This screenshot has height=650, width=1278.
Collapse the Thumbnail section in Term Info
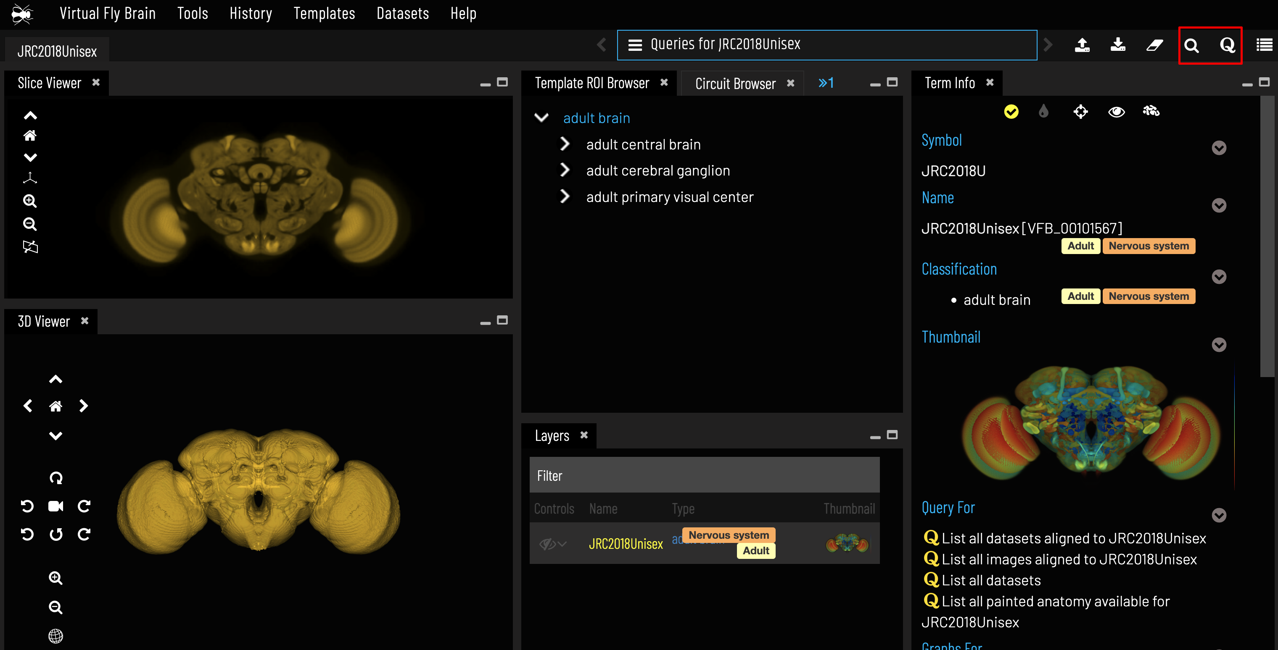point(1219,345)
